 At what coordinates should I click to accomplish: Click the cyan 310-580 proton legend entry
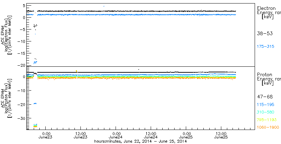tap(266, 112)
